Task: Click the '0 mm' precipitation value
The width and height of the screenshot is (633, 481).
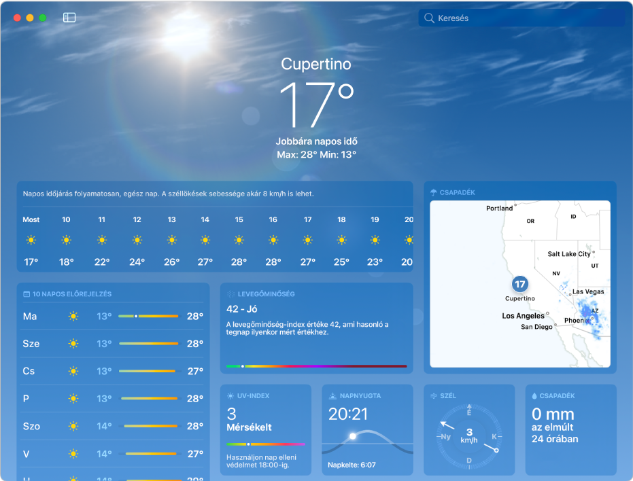Action: tap(553, 414)
